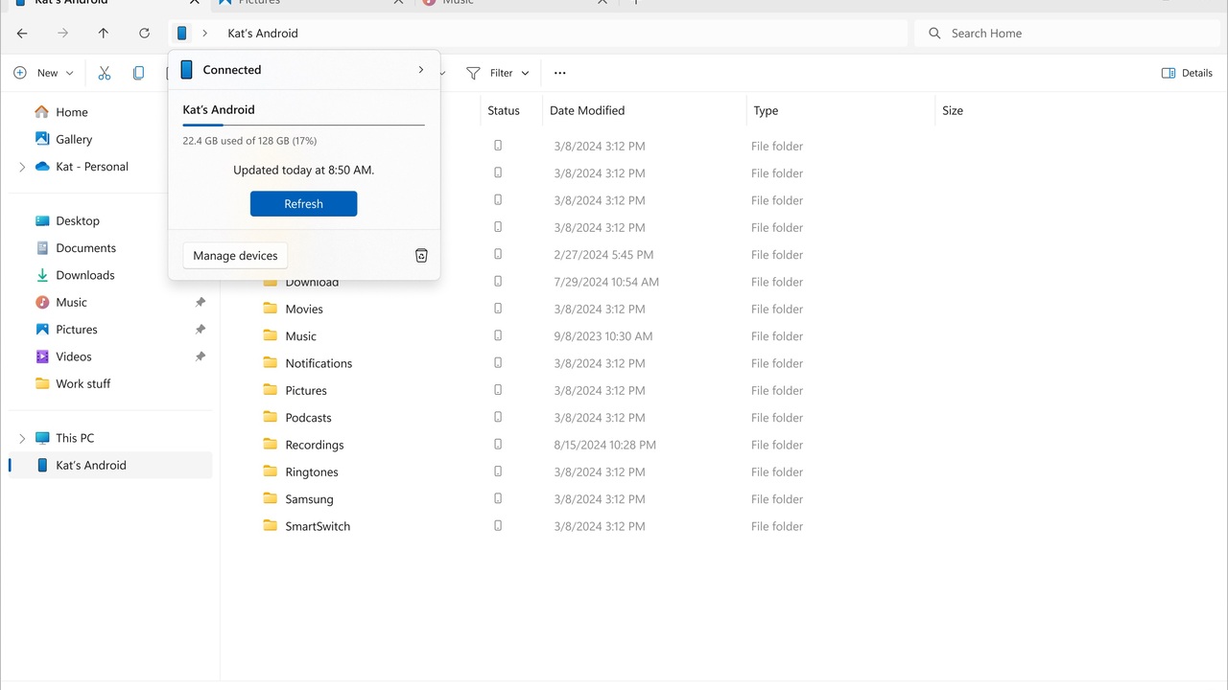The image size is (1228, 690).
Task: Open a new tab with the plus icon
Action: [635, 3]
